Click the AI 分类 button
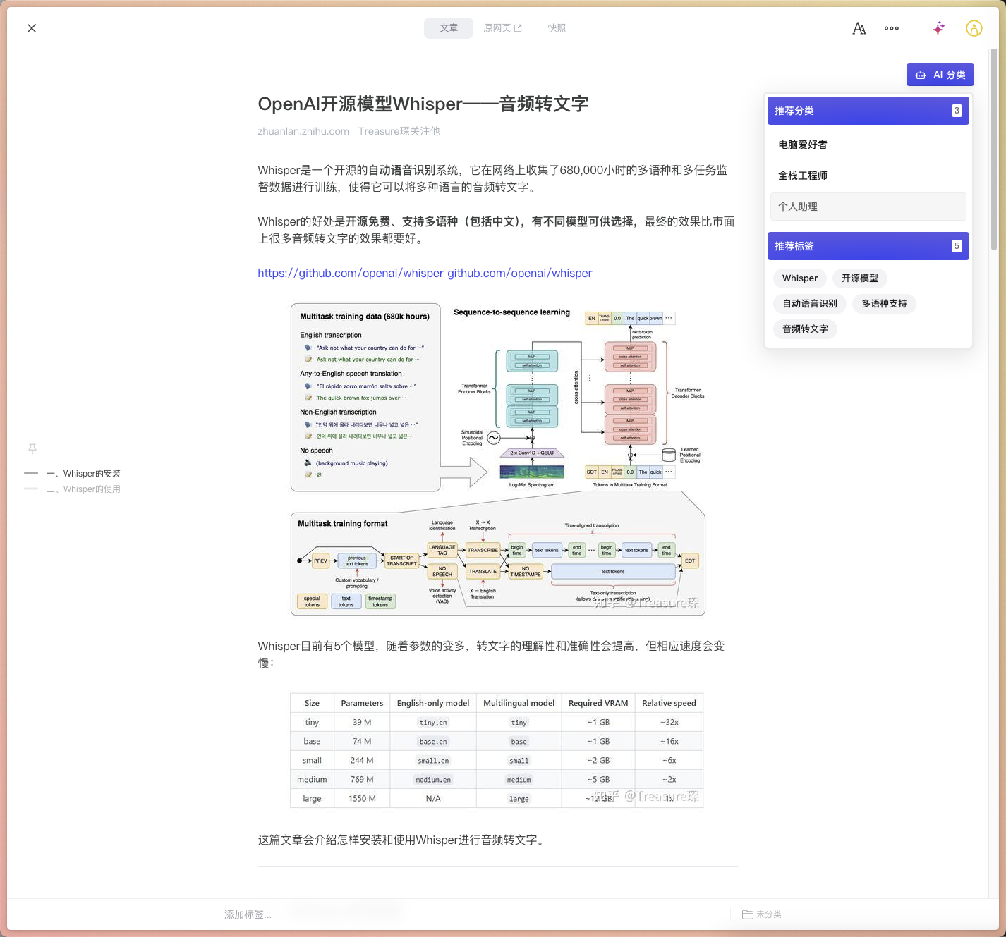This screenshot has width=1006, height=937. click(940, 75)
